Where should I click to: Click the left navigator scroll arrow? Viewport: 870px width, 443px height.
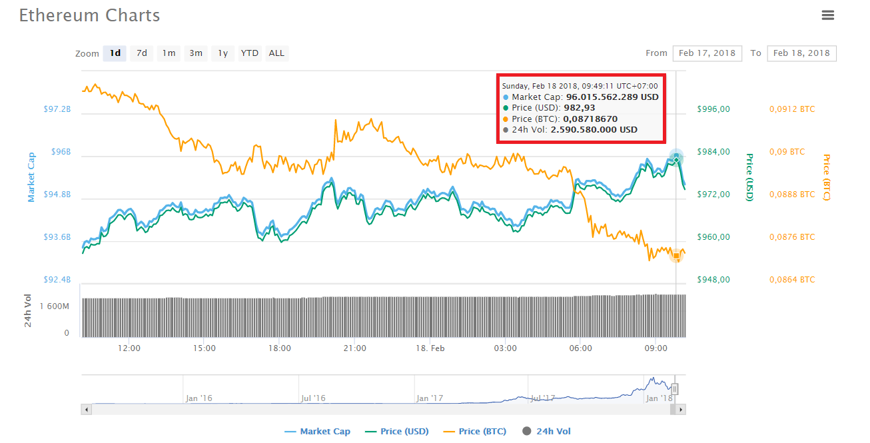(x=85, y=409)
